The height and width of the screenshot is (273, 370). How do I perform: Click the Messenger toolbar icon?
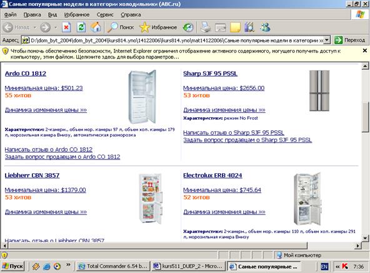pyautogui.click(x=265, y=27)
